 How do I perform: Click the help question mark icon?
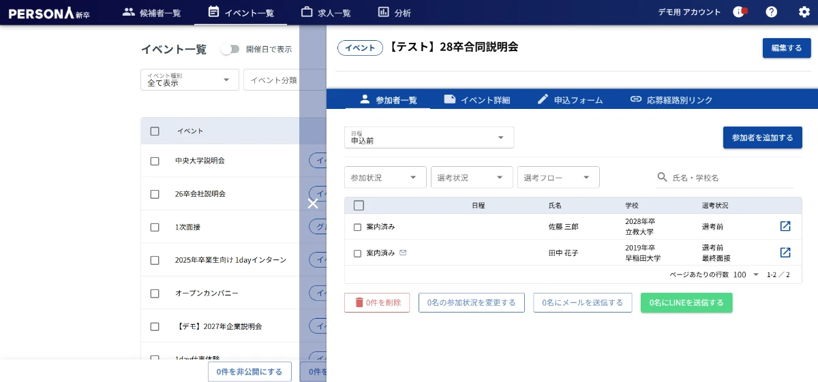(771, 12)
